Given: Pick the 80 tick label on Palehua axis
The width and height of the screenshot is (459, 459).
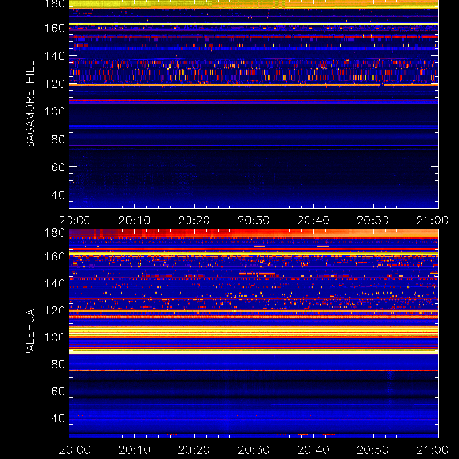Looking at the screenshot, I should [x=58, y=364].
